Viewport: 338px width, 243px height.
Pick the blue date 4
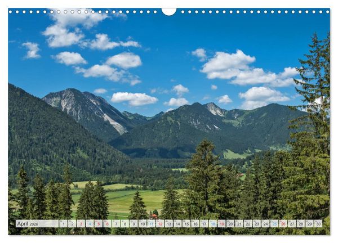[x=90, y=224]
